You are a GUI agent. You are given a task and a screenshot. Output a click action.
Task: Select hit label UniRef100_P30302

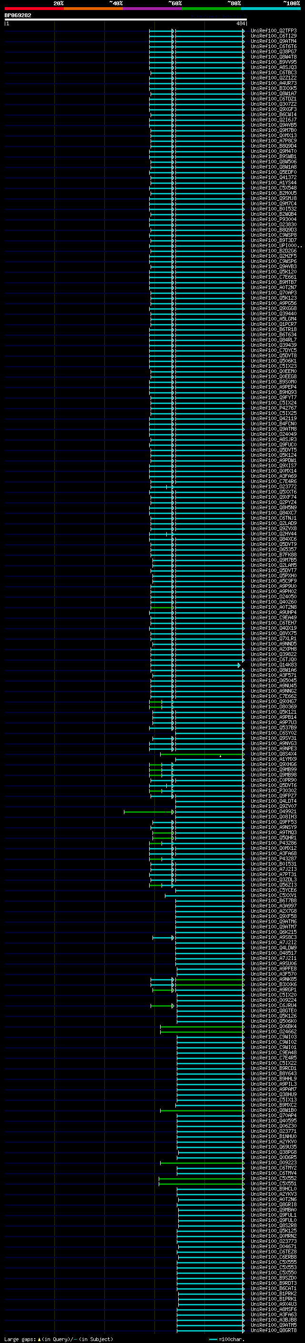(274, 790)
